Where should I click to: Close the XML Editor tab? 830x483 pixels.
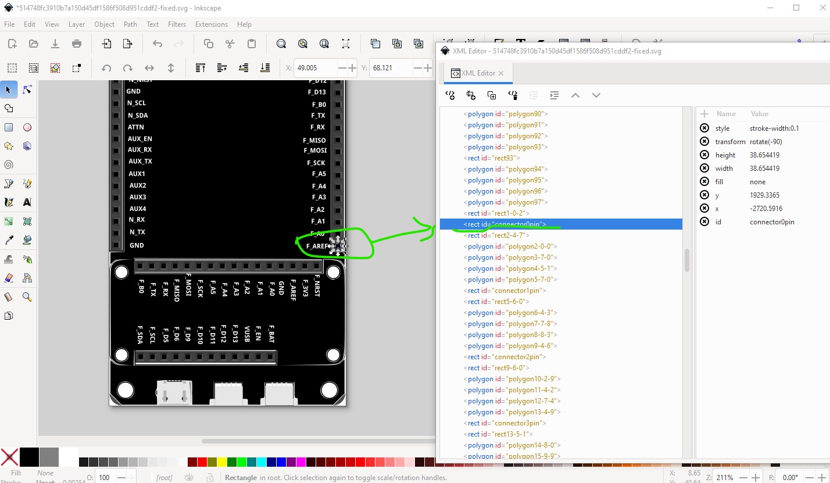[x=501, y=73]
